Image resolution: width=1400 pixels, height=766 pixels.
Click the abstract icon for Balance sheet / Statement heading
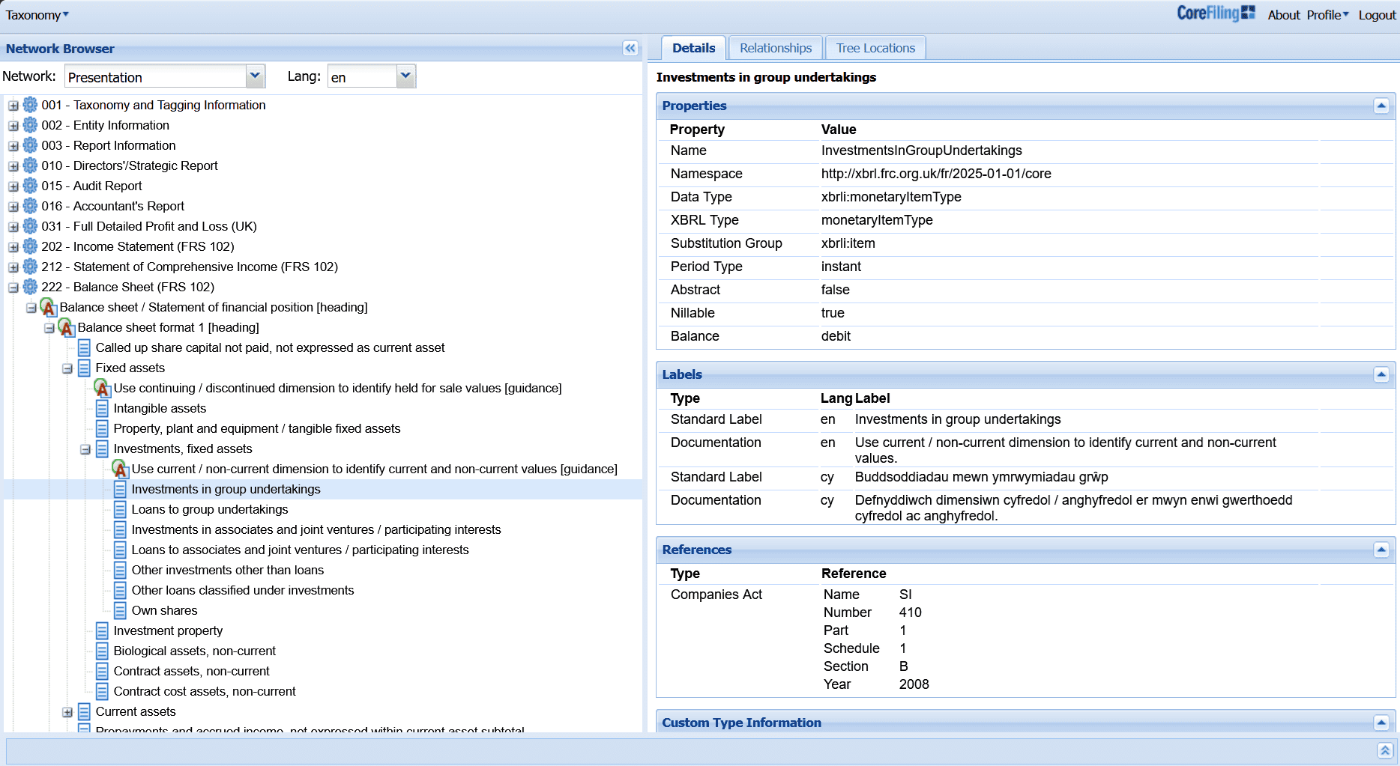pos(48,307)
